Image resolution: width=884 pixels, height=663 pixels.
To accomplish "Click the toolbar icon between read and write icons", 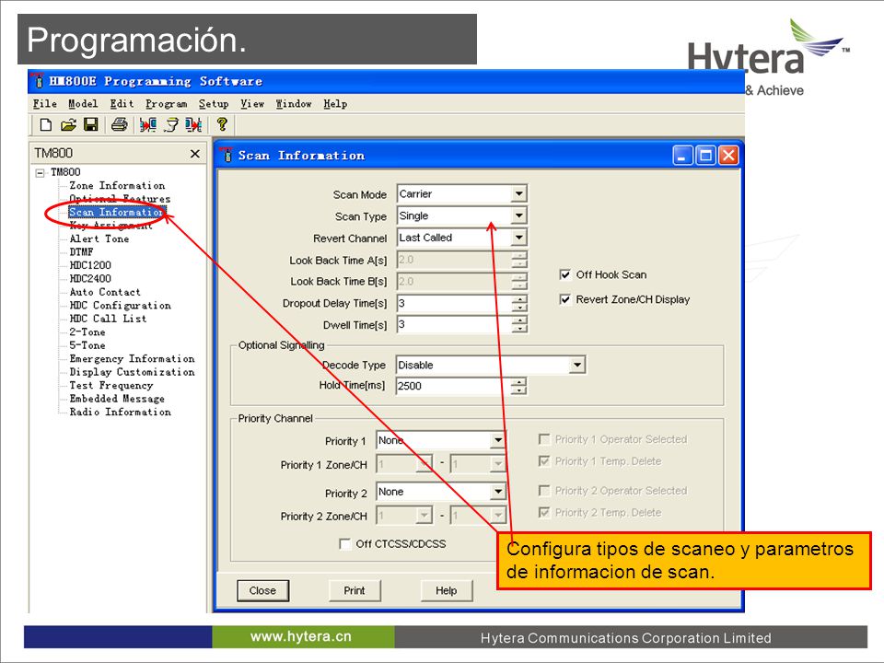I will click(x=171, y=124).
